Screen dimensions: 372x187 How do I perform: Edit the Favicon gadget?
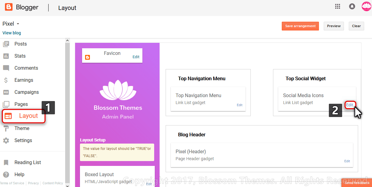pos(136,57)
